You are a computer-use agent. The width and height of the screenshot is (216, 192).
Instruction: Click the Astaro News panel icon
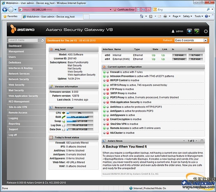104,141
